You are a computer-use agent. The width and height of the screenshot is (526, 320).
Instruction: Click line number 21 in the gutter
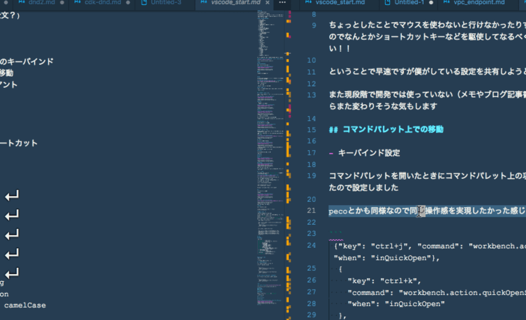tap(311, 211)
